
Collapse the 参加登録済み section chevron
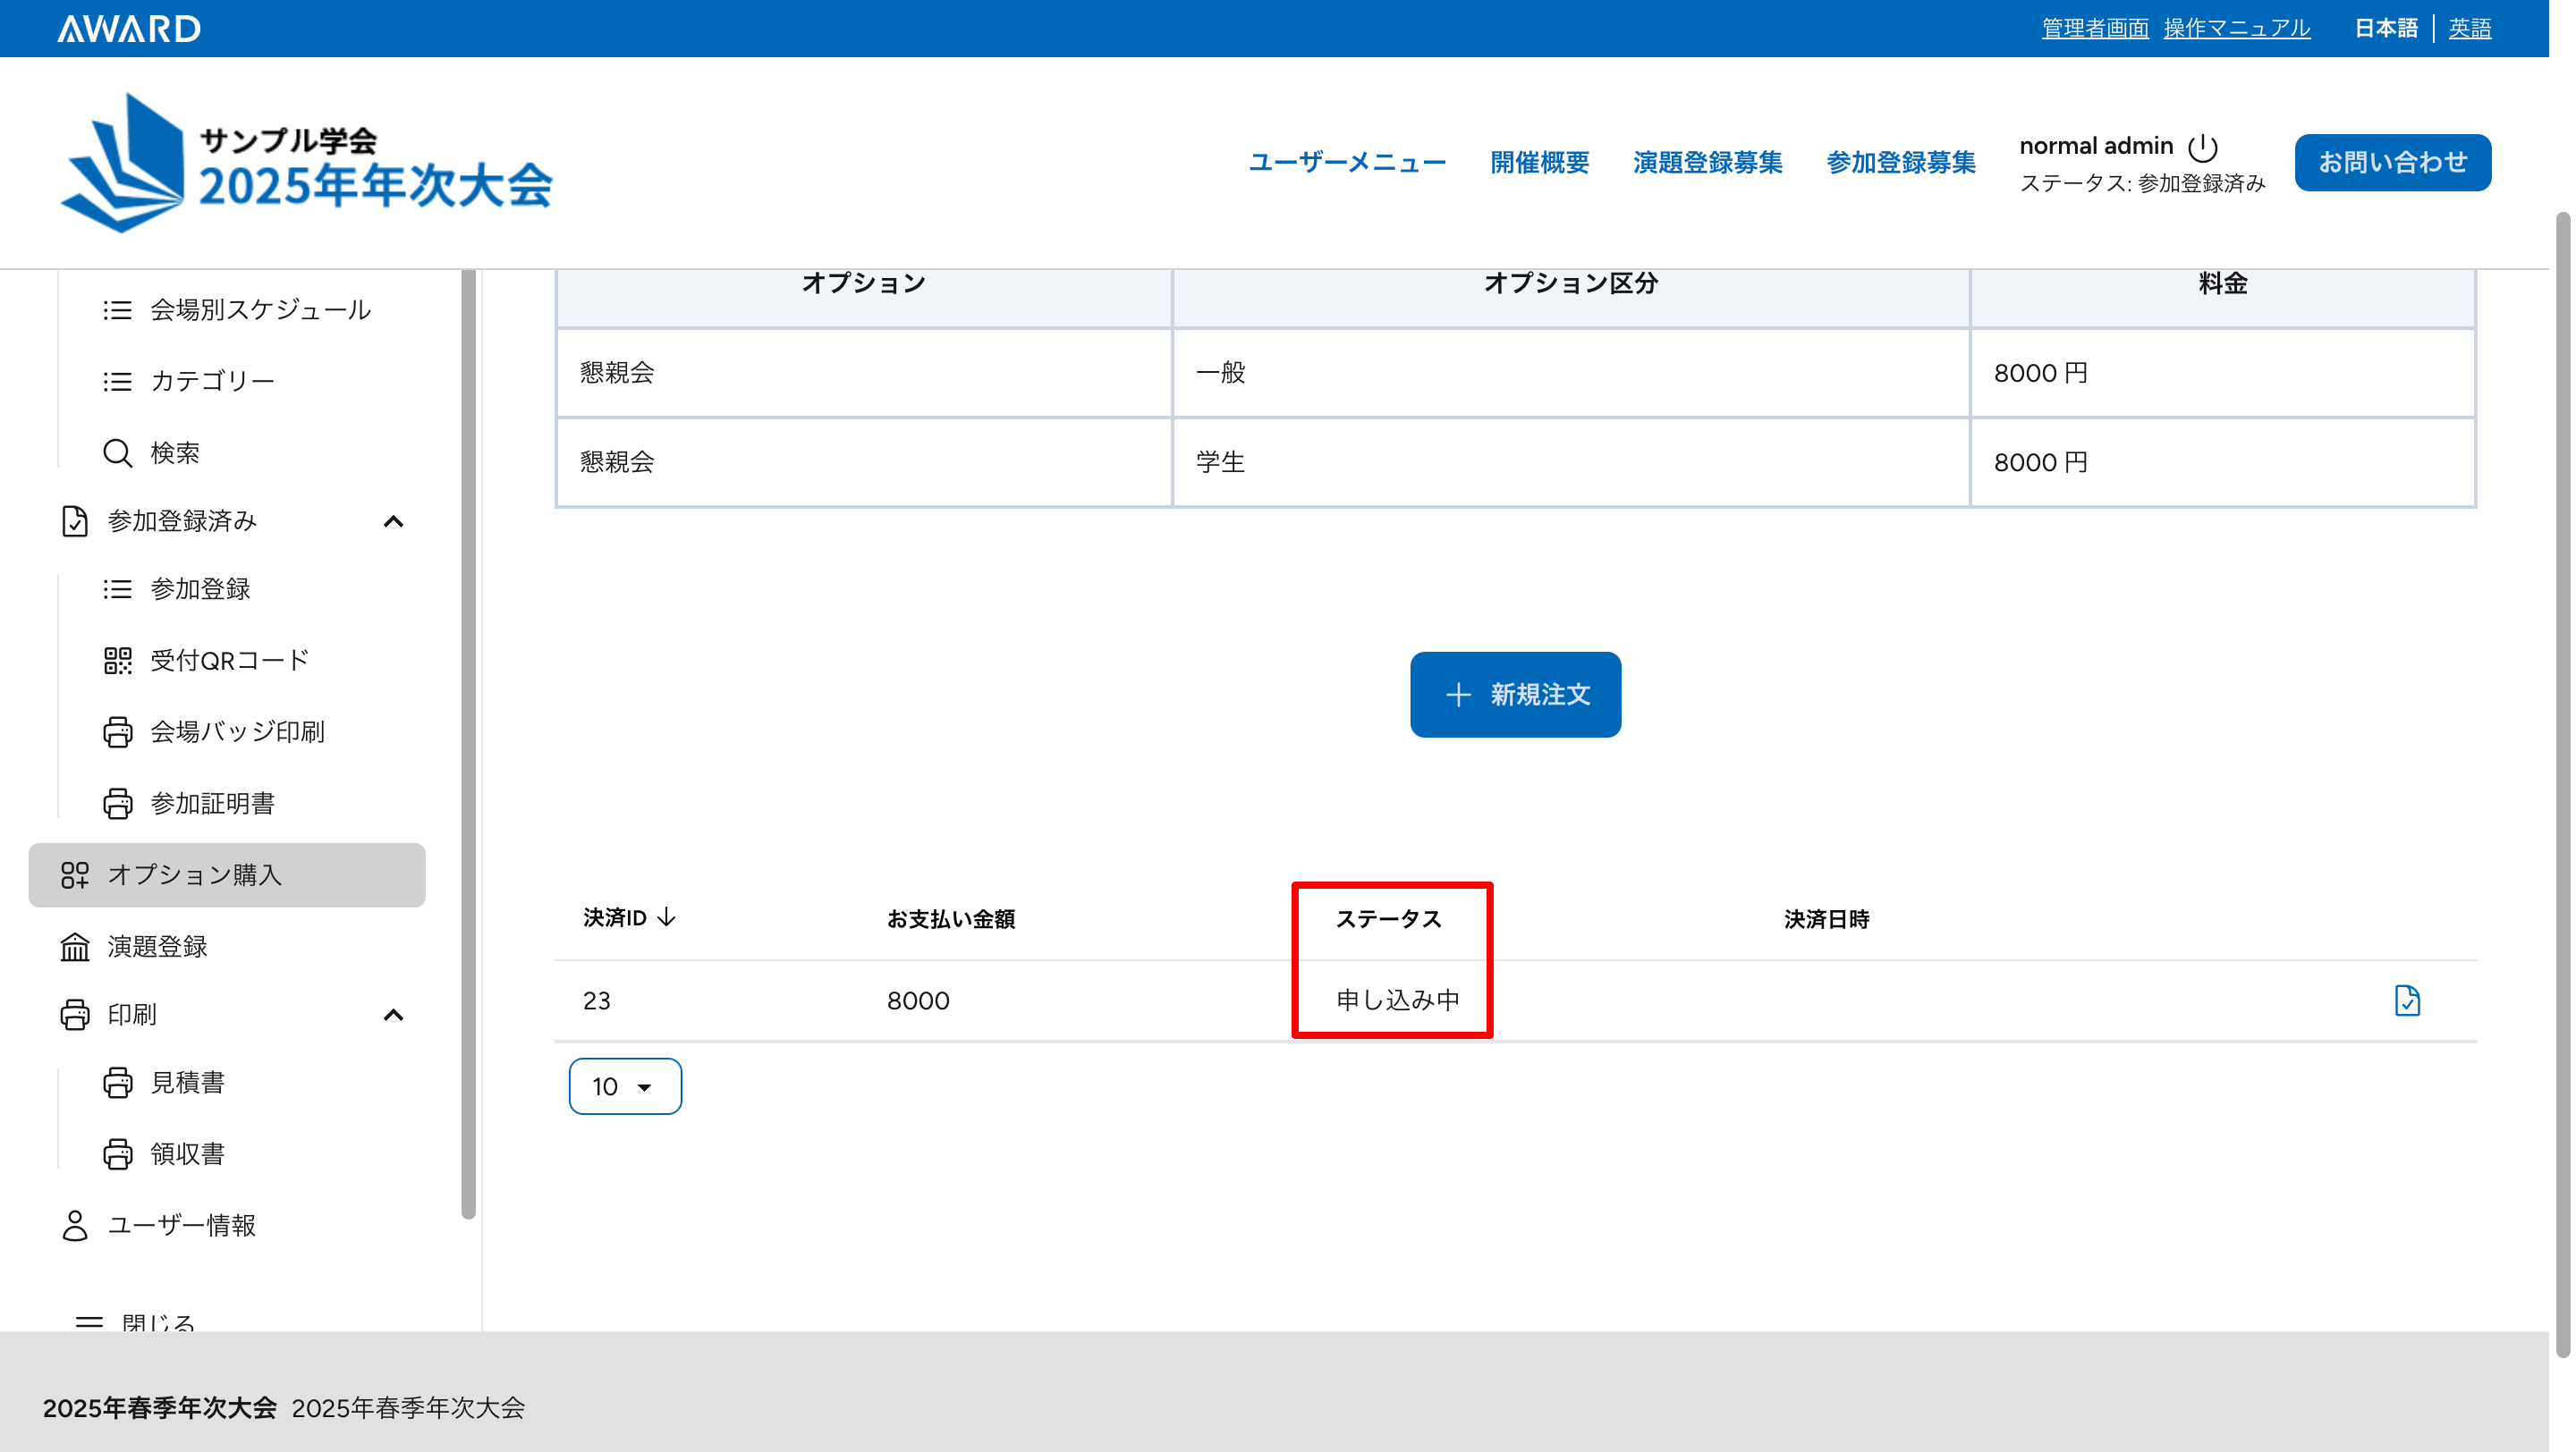(393, 521)
